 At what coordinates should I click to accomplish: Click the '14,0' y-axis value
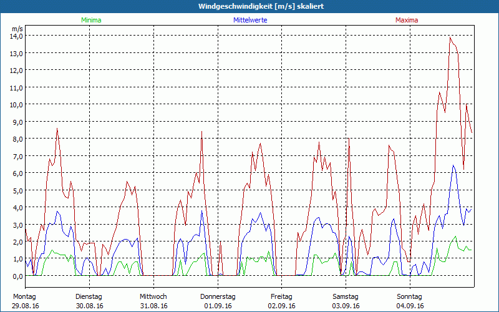17,36
